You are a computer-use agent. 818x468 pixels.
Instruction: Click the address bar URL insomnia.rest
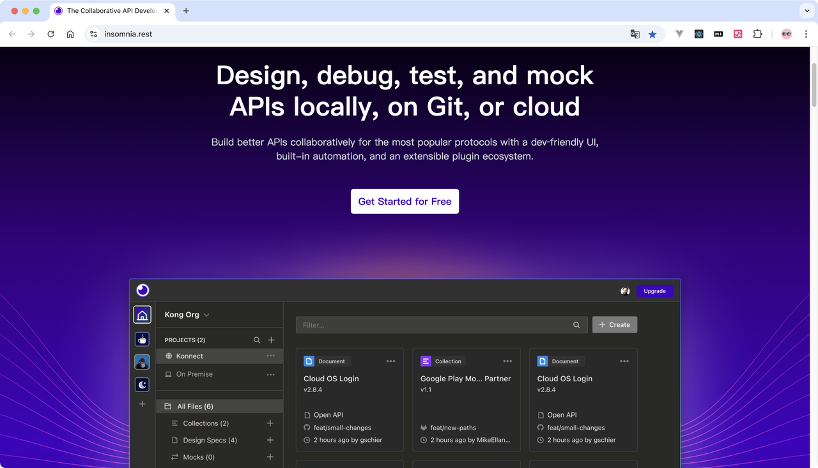coord(128,34)
